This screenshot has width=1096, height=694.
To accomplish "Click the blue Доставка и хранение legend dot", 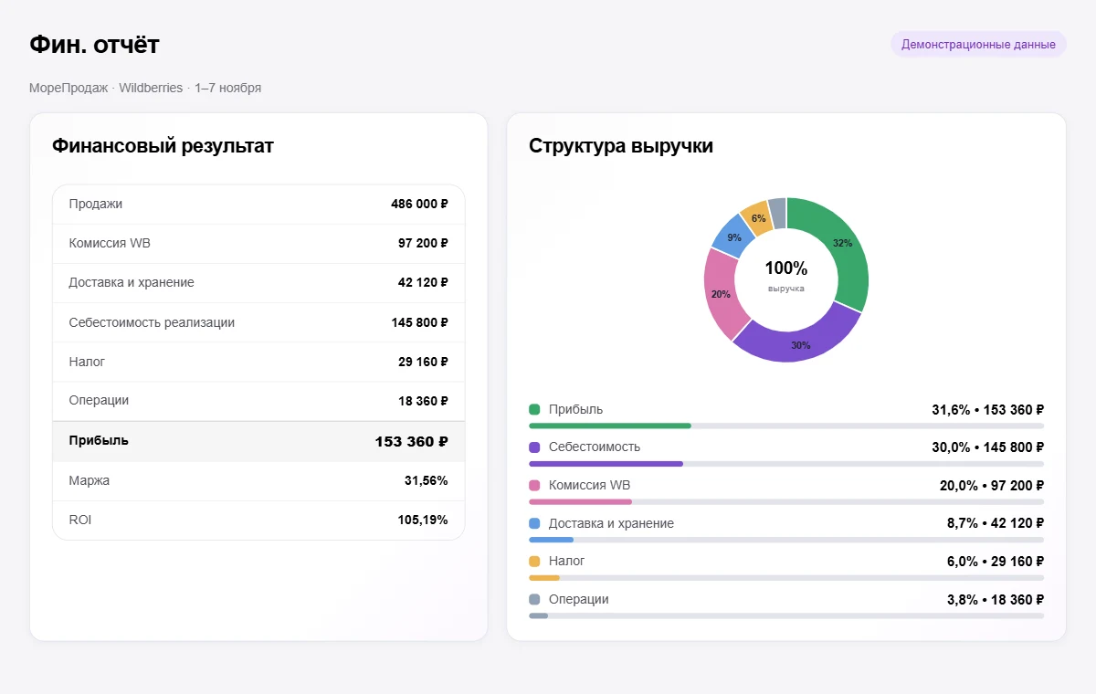I will coord(534,524).
